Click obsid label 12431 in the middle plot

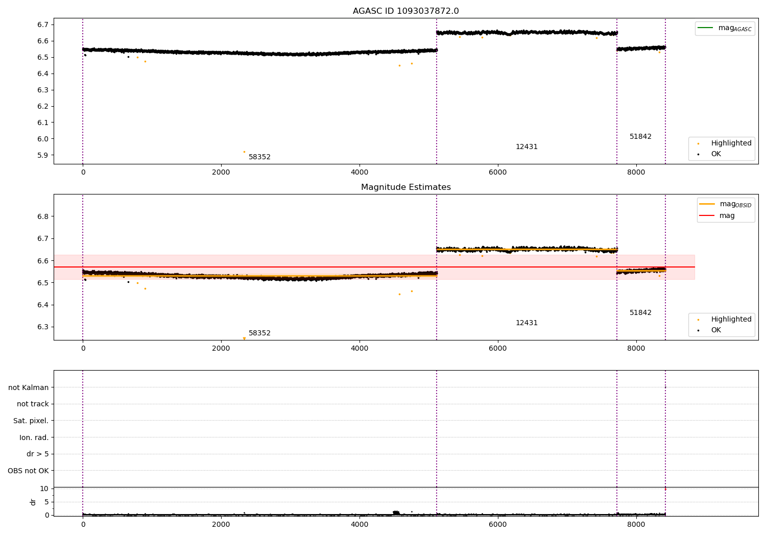[526, 323]
